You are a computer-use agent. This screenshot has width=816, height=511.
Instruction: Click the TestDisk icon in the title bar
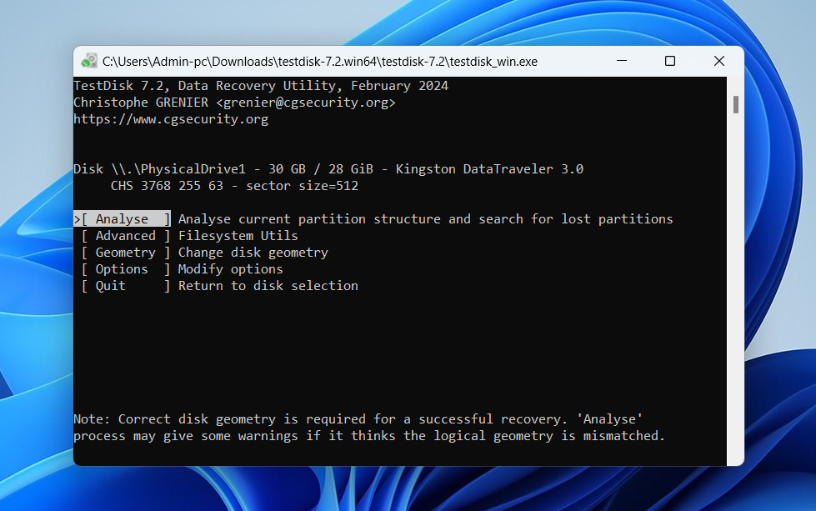[89, 61]
